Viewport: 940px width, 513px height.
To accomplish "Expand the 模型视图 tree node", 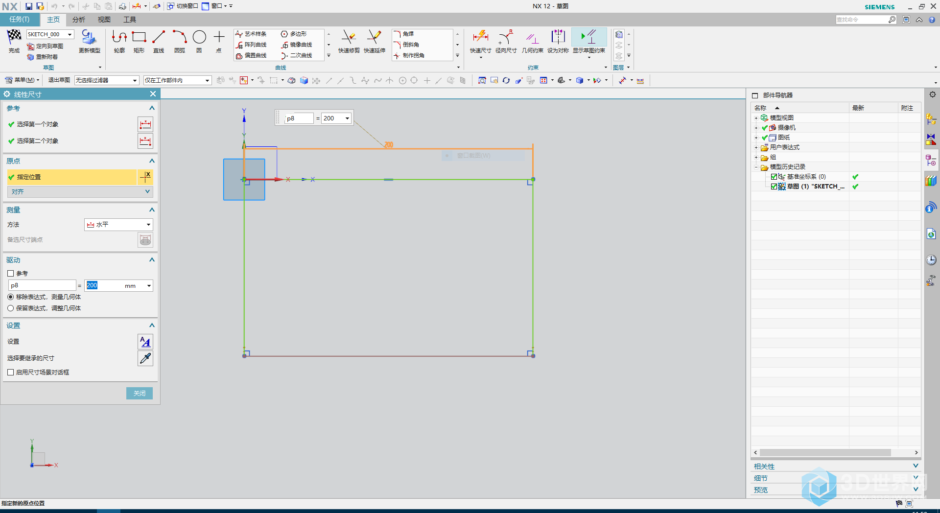I will [x=756, y=118].
